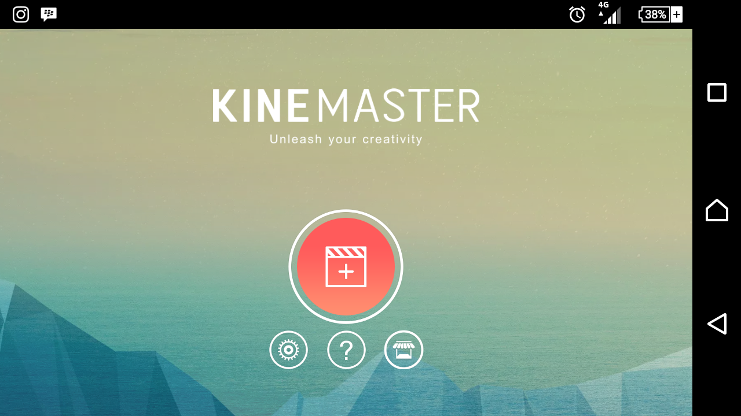Go to the Android home screen
This screenshot has height=416, width=741.
pos(717,210)
